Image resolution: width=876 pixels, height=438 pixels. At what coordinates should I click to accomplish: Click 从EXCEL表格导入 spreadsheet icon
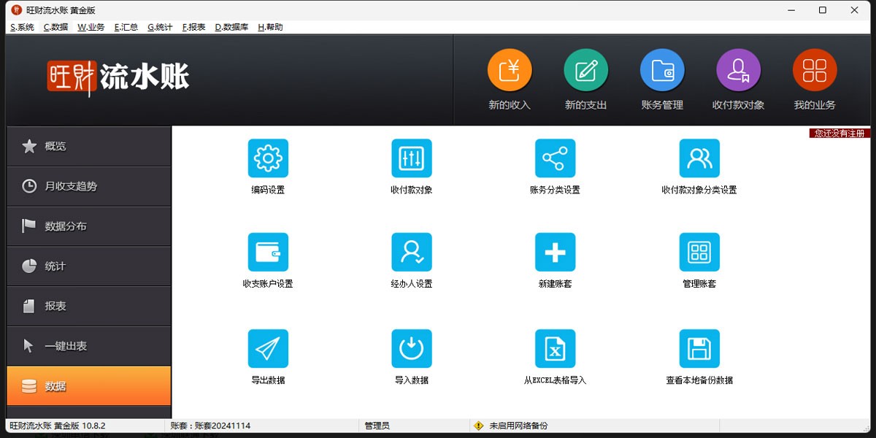(x=555, y=349)
